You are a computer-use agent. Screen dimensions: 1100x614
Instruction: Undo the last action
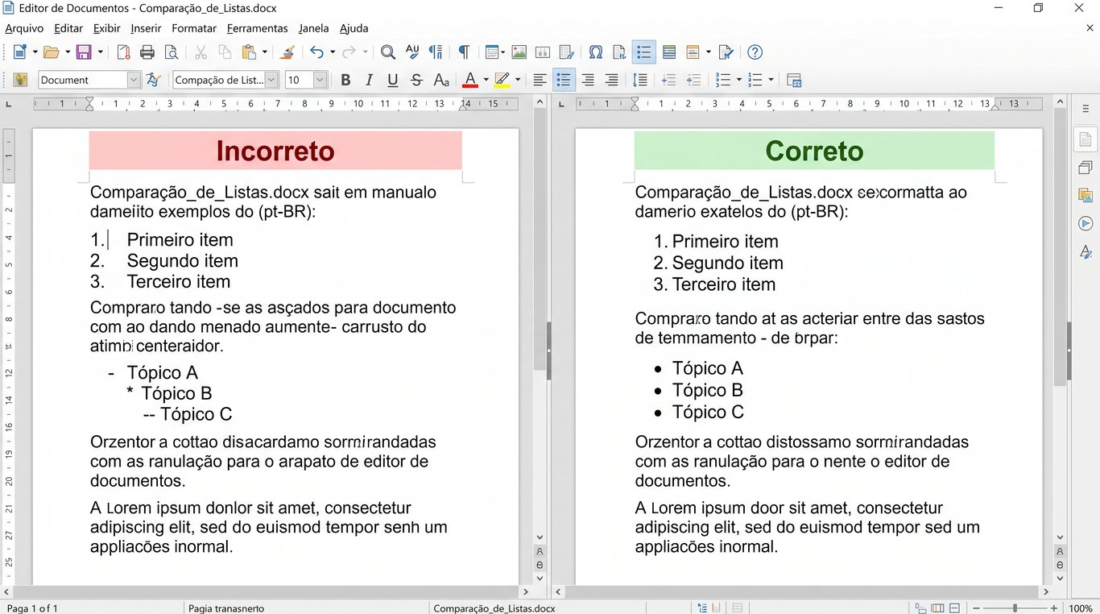coord(316,52)
